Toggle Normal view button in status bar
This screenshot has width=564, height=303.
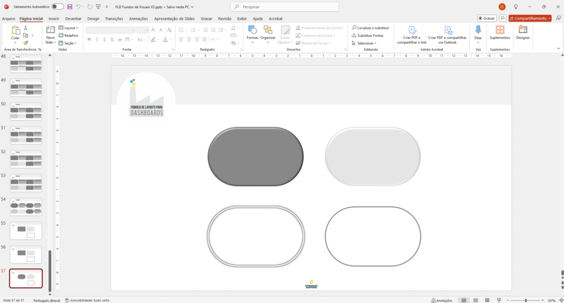(464, 300)
